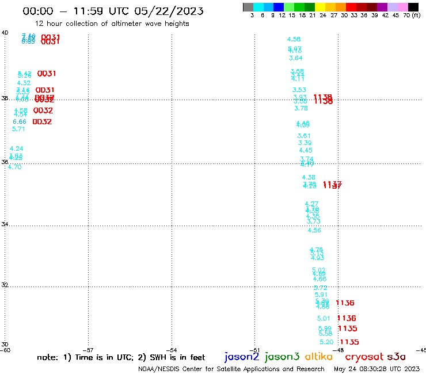Click the jason3 satellite legend label
The image size is (426, 374).
pyautogui.click(x=282, y=357)
